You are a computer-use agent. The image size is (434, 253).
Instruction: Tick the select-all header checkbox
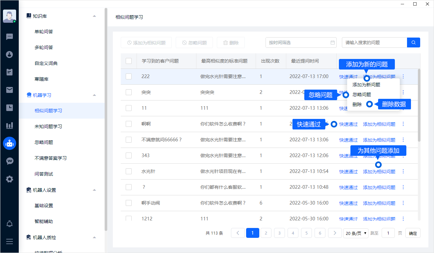(x=129, y=61)
